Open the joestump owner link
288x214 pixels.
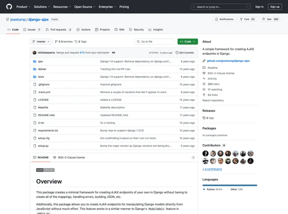coord(18,20)
